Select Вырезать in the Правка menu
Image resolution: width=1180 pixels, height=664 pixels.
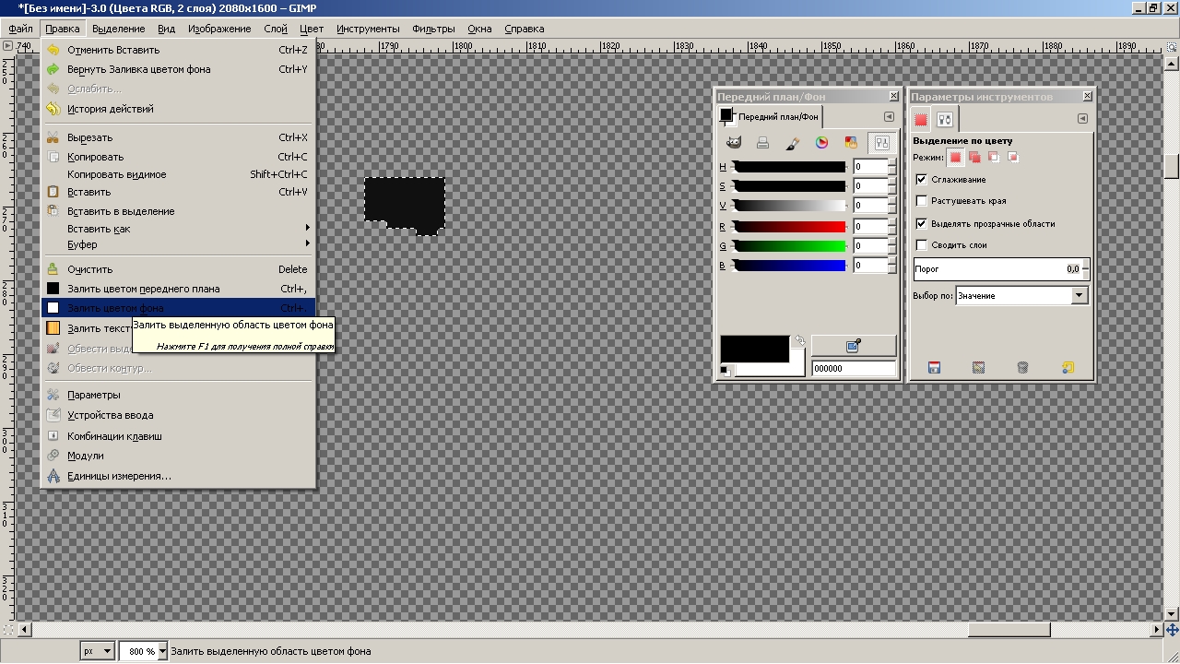(178, 137)
